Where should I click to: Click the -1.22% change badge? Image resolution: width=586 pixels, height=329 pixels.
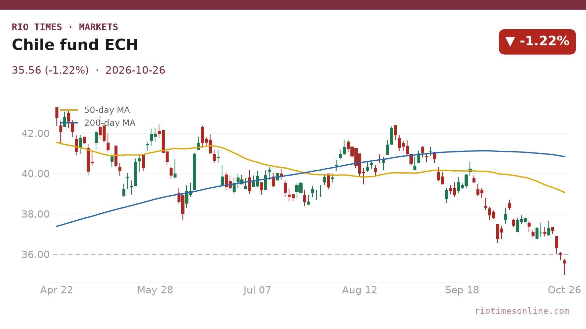[537, 42]
